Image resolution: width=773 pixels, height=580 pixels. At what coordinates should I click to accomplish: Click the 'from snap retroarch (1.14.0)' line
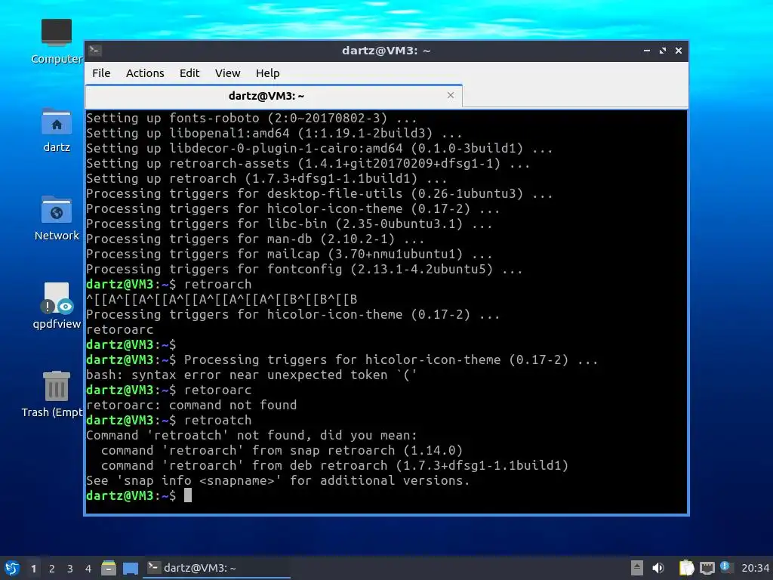[x=282, y=450]
